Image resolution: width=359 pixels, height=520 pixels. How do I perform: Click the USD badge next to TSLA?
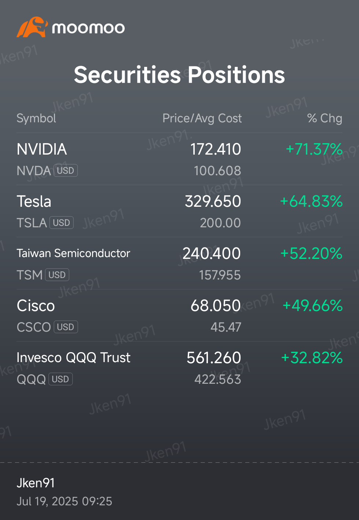[x=62, y=223]
